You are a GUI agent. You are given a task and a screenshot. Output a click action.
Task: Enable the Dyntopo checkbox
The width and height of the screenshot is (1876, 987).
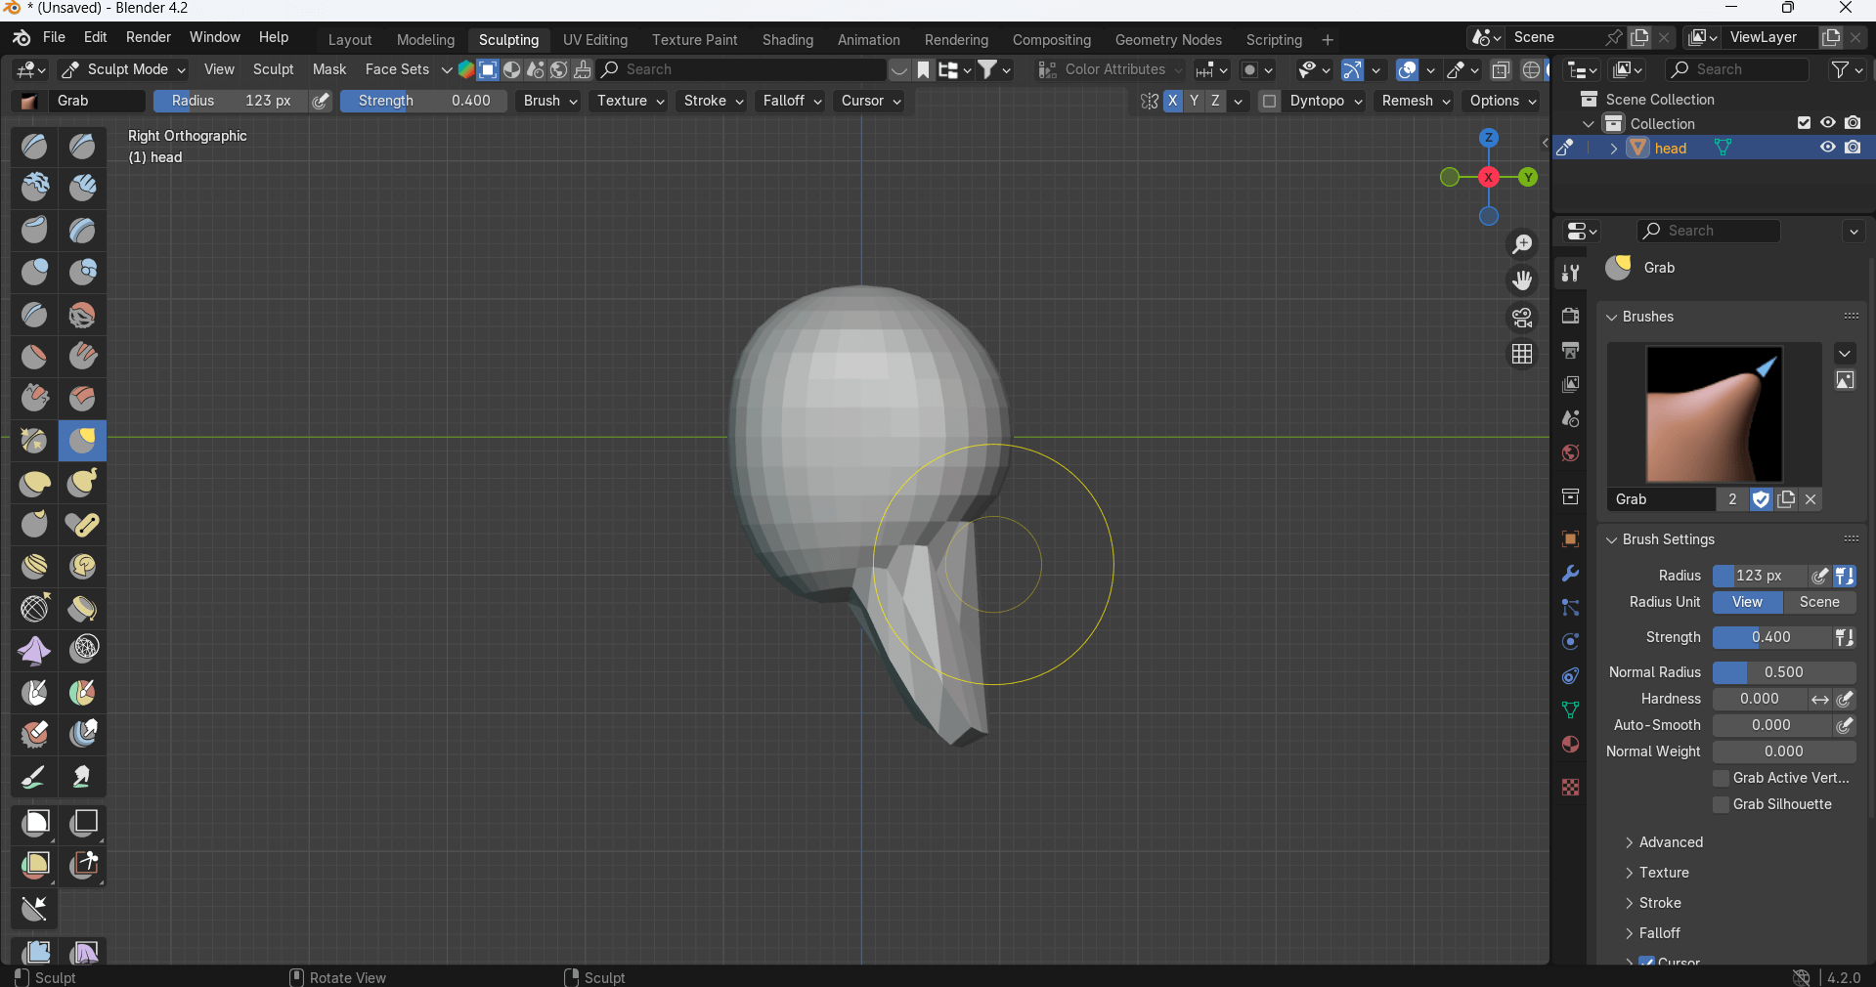point(1269,101)
